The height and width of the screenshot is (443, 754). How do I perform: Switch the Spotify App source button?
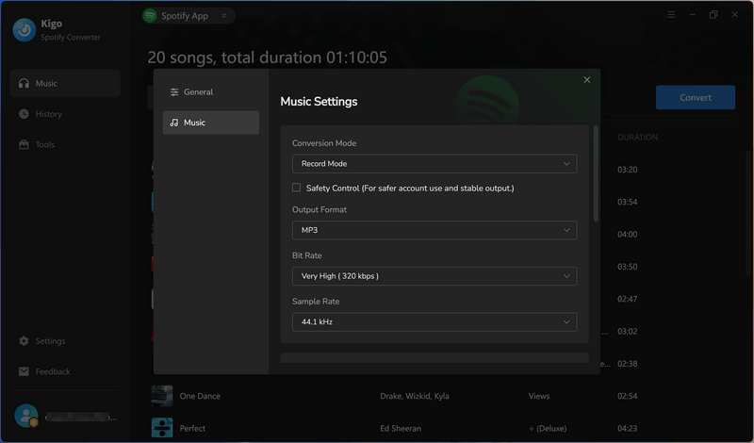point(188,16)
